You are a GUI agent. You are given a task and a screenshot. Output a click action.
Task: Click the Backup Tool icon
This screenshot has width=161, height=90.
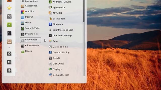(50, 18)
